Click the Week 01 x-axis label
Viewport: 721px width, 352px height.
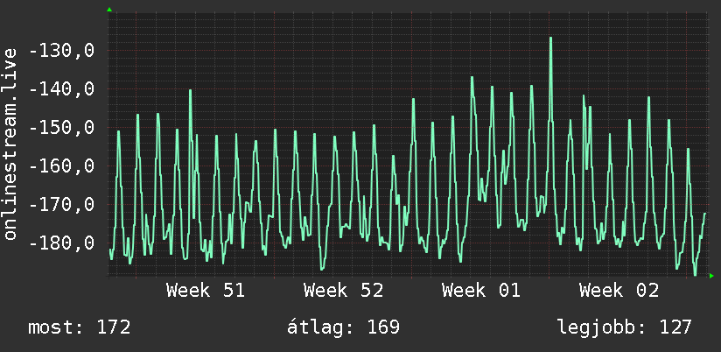point(481,291)
